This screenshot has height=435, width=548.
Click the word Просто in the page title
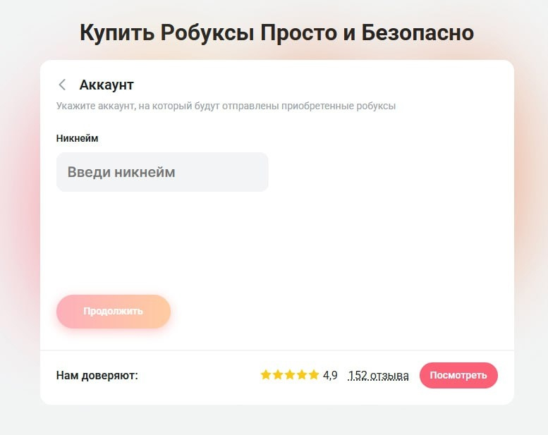point(296,33)
